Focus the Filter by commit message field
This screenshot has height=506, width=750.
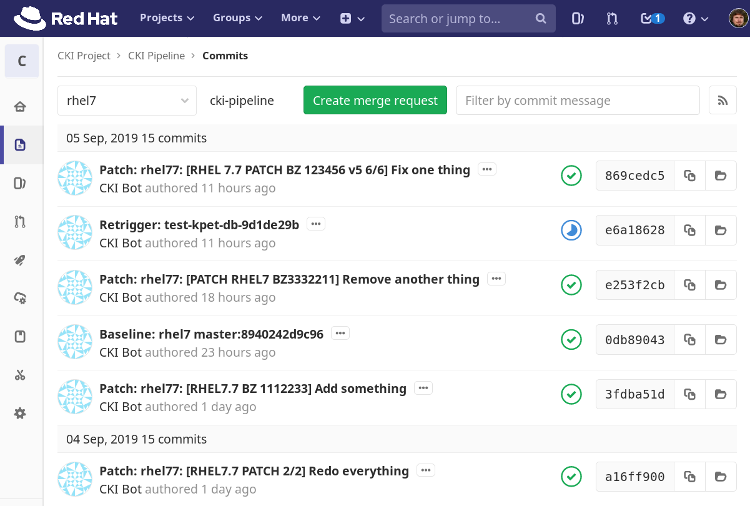tap(578, 100)
